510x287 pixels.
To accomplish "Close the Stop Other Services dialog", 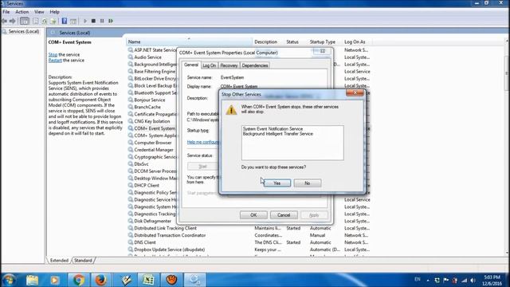I will click(355, 92).
